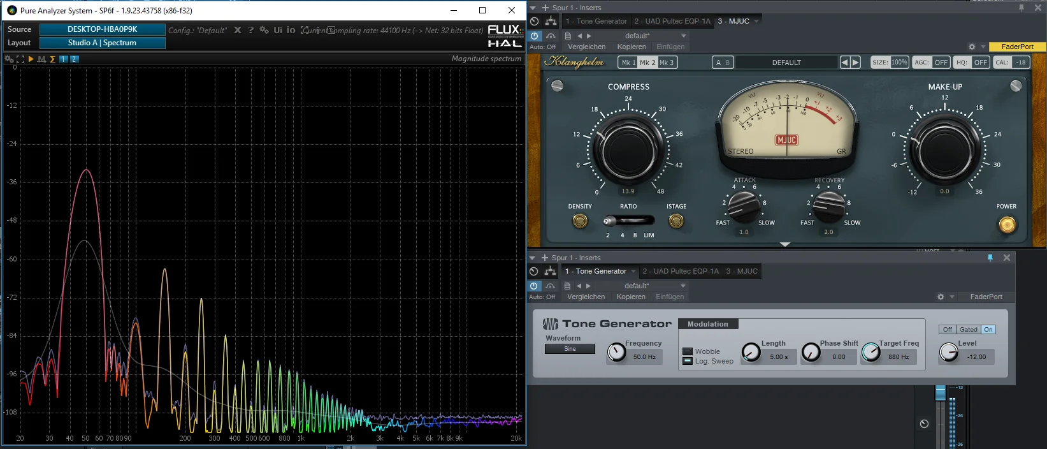The image size is (1047, 449).
Task: Toggle the MJUC A B comparison switch
Action: (x=723, y=63)
